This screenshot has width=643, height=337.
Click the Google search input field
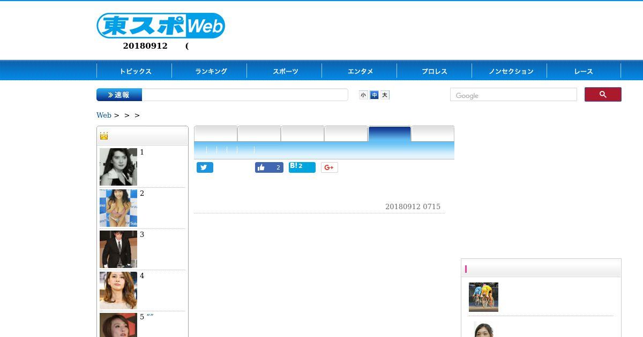(x=513, y=95)
